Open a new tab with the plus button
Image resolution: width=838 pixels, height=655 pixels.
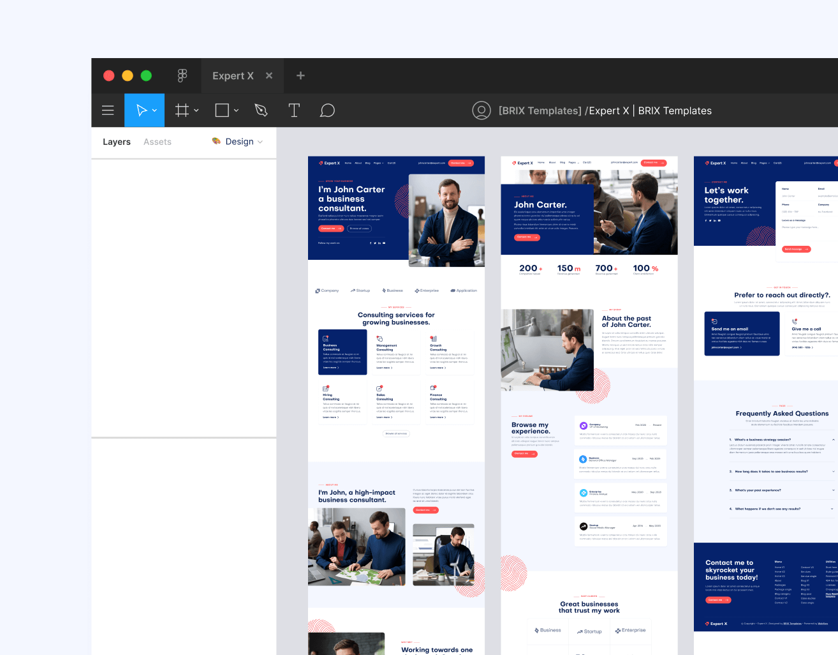pos(300,75)
